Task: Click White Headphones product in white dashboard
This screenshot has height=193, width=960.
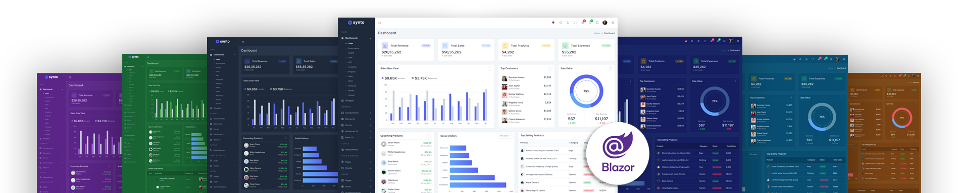Action: (407, 153)
